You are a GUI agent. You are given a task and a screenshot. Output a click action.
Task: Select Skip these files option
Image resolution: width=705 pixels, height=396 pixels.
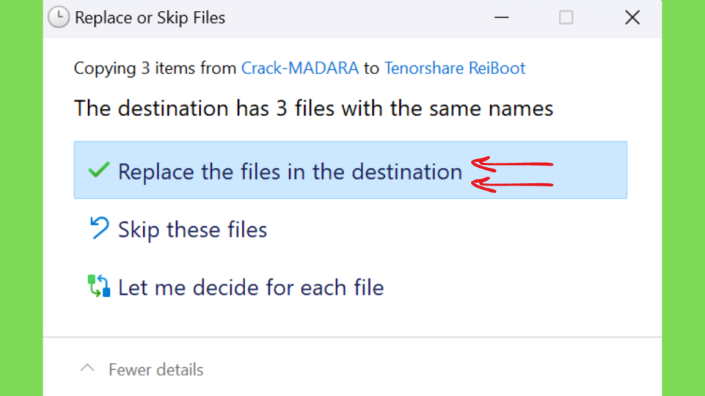pos(193,230)
